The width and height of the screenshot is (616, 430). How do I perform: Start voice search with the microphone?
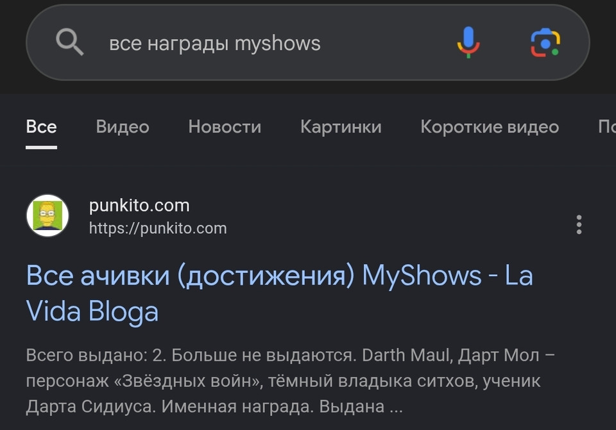[468, 42]
